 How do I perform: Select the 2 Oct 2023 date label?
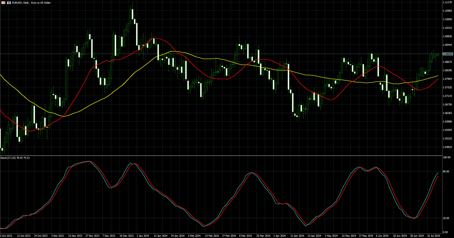pos(6,236)
